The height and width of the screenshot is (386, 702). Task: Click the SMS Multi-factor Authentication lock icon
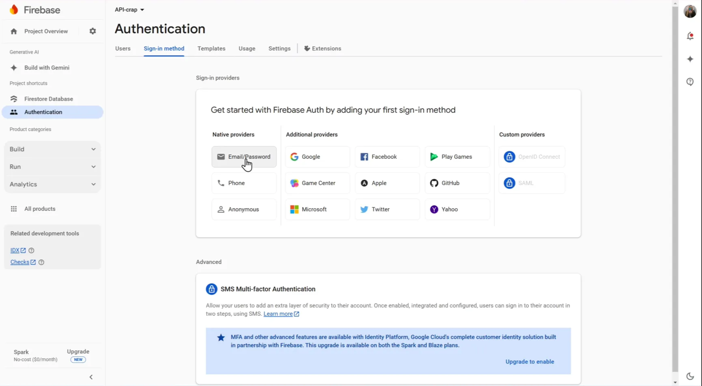(212, 289)
